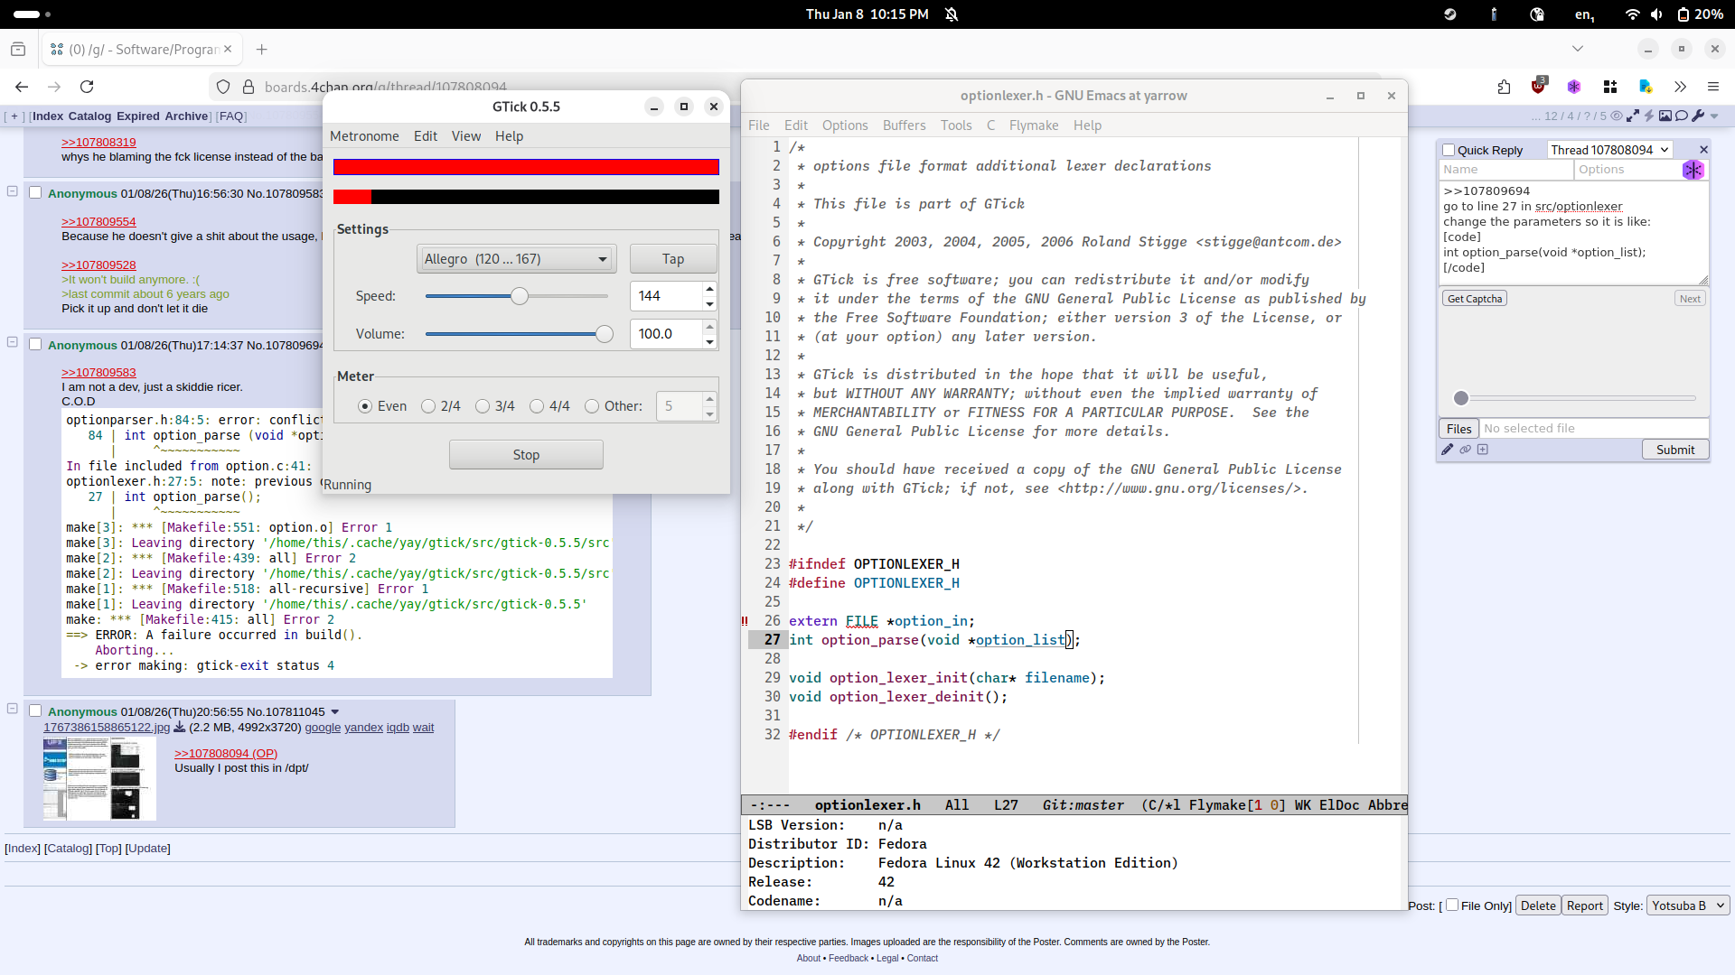Click the pencil icon in Quick Reply
This screenshot has width=1735, height=975.
click(x=1448, y=450)
